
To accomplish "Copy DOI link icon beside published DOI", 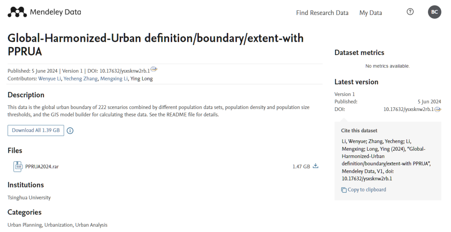I will (154, 70).
